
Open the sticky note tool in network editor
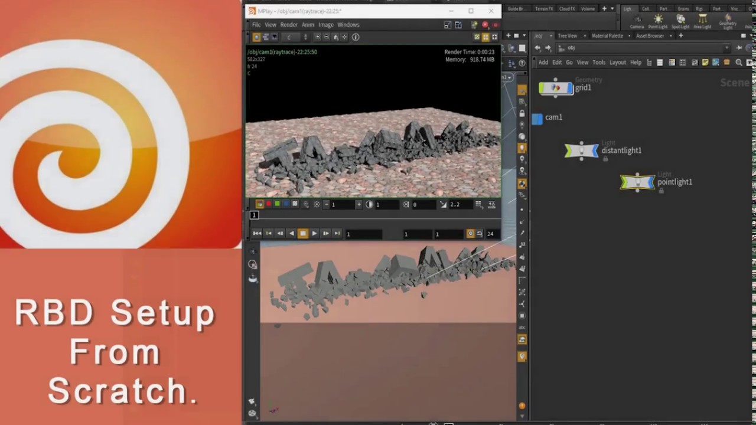(705, 63)
